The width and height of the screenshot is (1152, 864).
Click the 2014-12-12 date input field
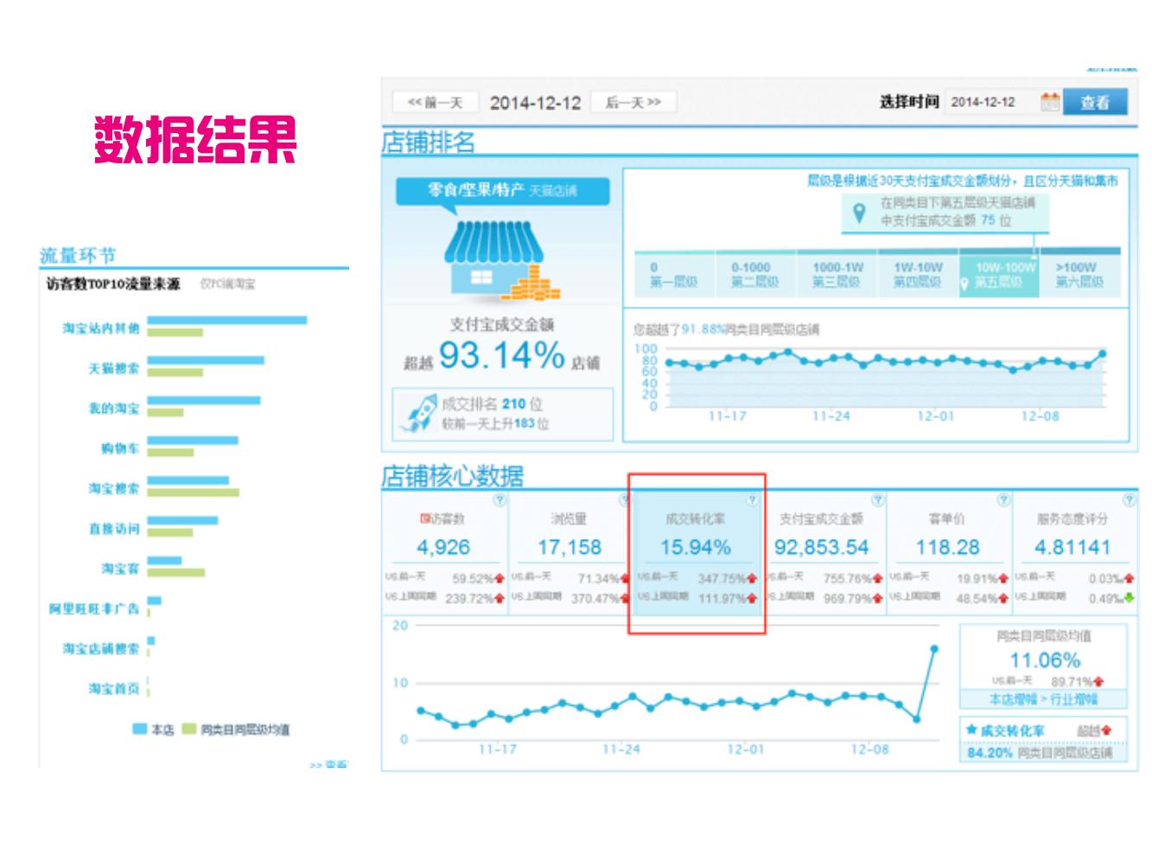pos(536,101)
